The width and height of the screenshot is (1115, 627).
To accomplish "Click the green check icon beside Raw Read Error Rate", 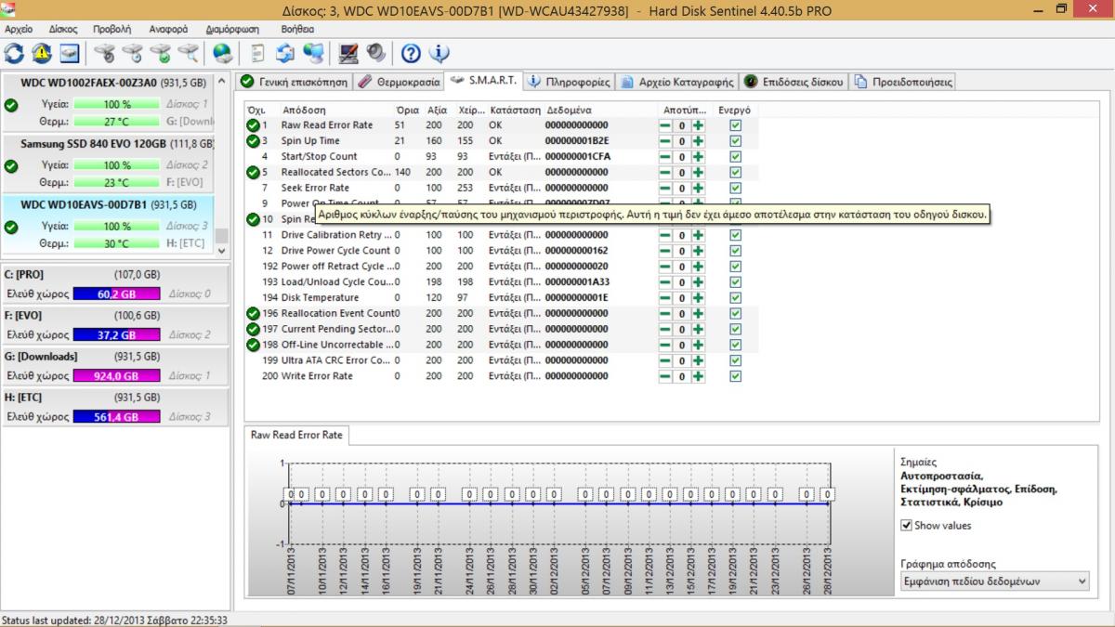I will click(253, 125).
